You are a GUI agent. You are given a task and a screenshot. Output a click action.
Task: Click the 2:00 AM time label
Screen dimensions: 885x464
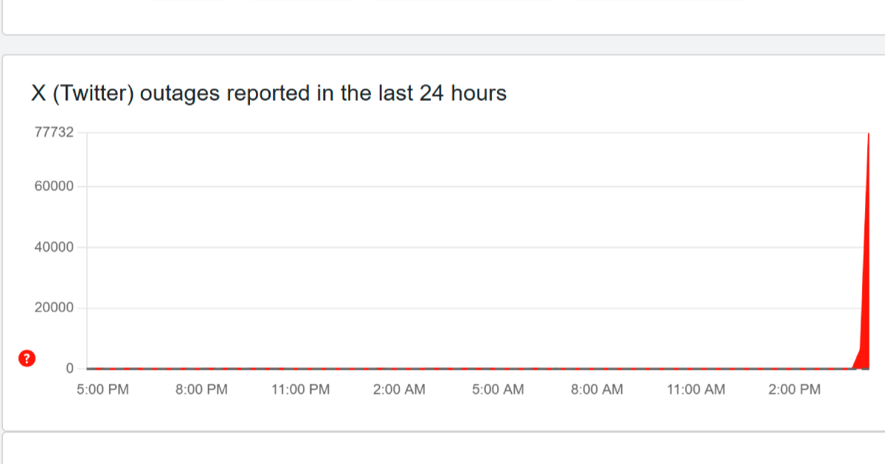[399, 390]
